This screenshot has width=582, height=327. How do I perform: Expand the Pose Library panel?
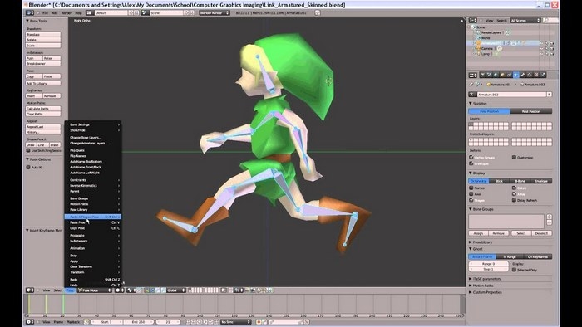482,242
